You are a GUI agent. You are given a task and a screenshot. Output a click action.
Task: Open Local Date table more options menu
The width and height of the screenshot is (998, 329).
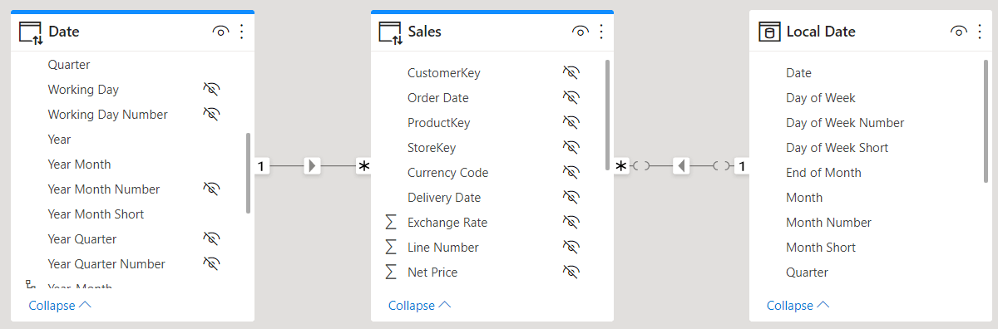pyautogui.click(x=980, y=32)
